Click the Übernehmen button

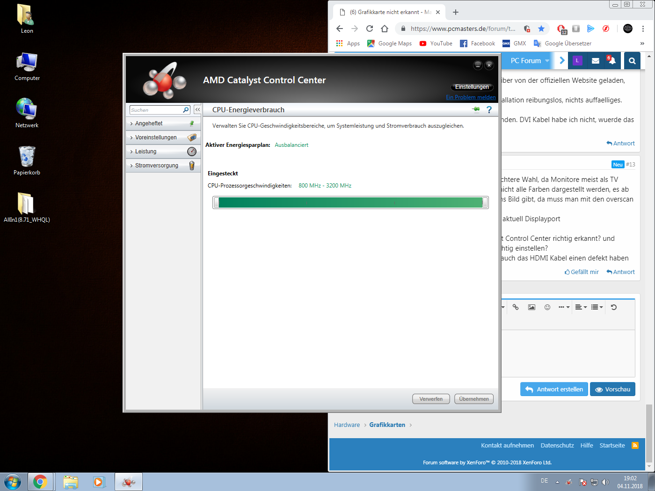pyautogui.click(x=473, y=399)
